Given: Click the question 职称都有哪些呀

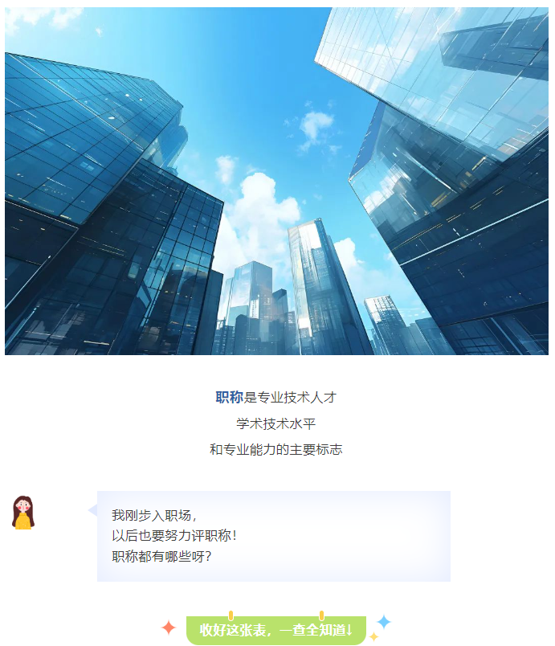Looking at the screenshot, I should coord(161,556).
